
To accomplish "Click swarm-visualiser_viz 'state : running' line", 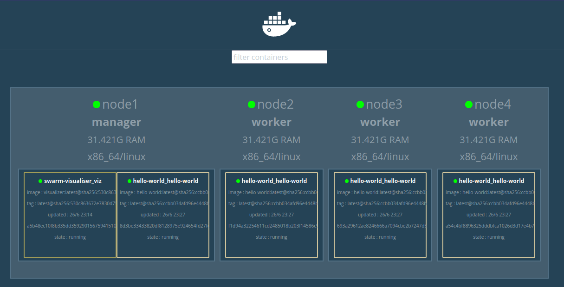I will coord(70,237).
